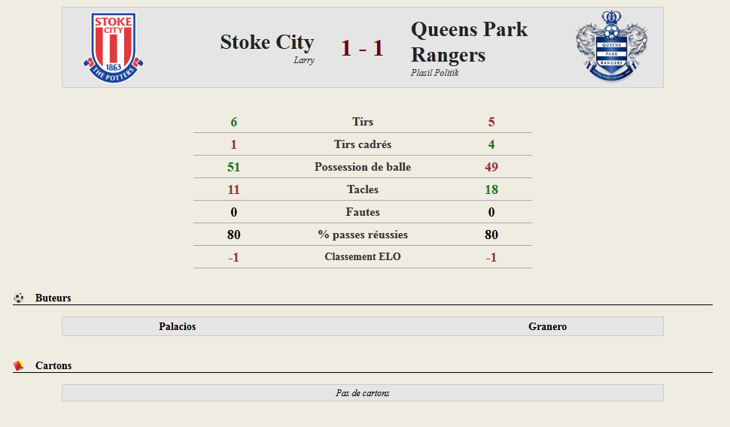
Task: Click the card icon beside Cartons
Action: [19, 365]
